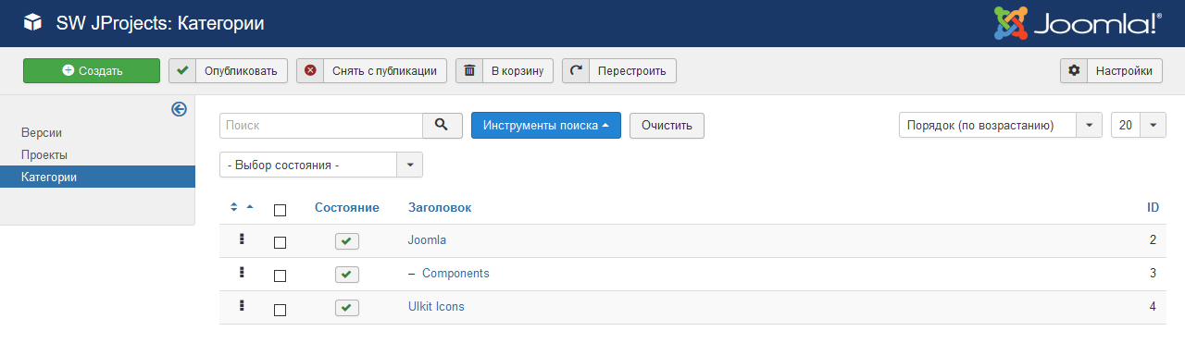Open the UIkit Icons category link

tap(436, 307)
